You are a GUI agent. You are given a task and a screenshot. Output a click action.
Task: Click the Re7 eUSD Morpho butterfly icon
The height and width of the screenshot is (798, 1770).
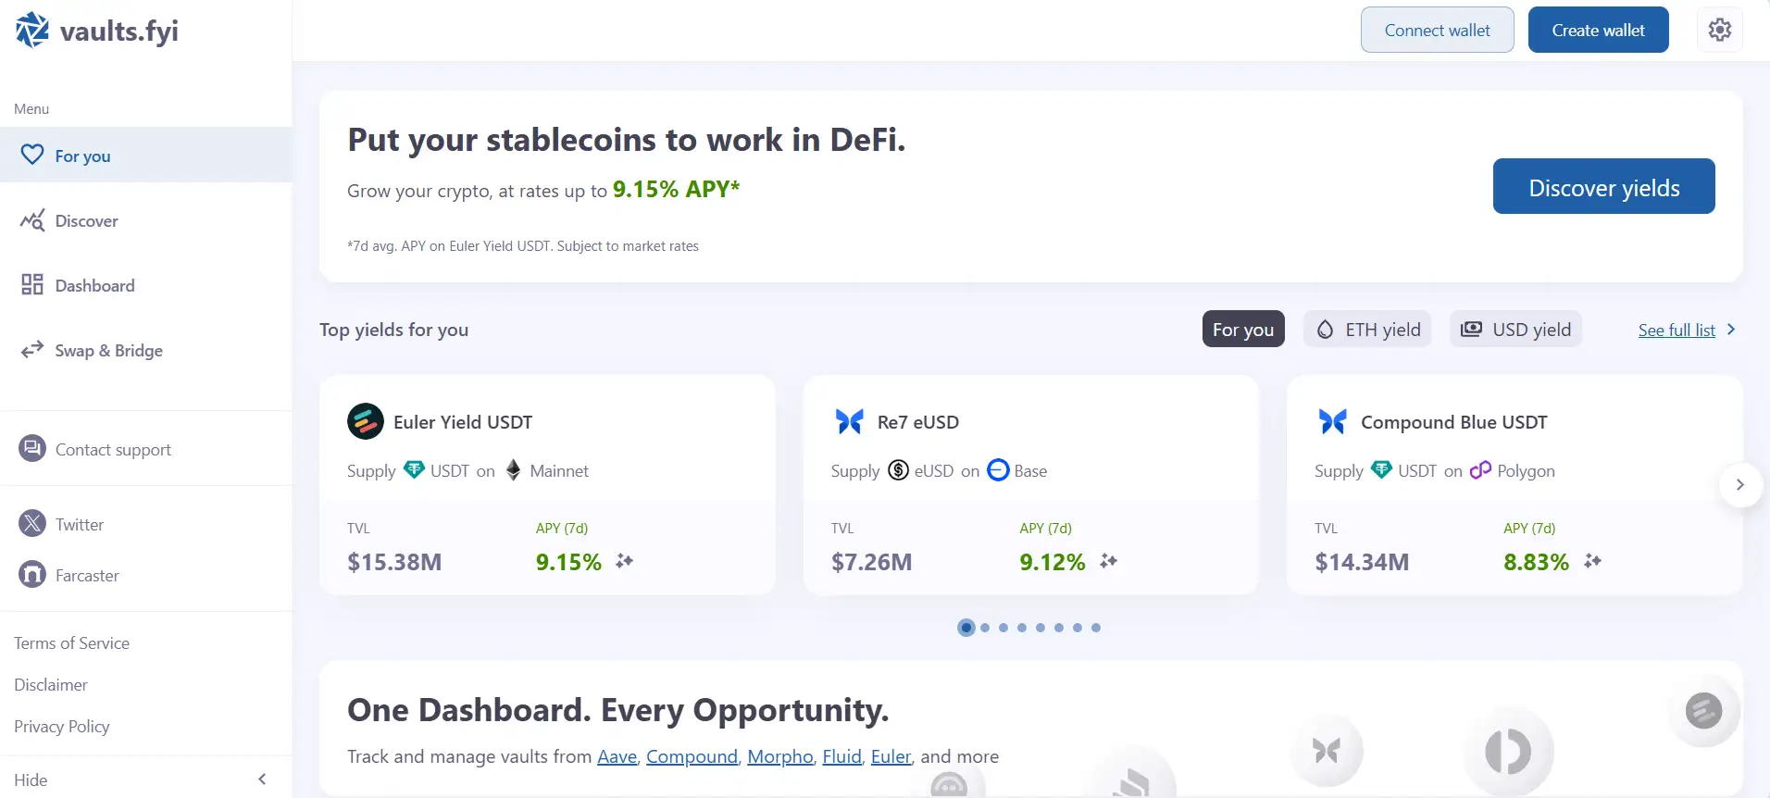click(849, 421)
